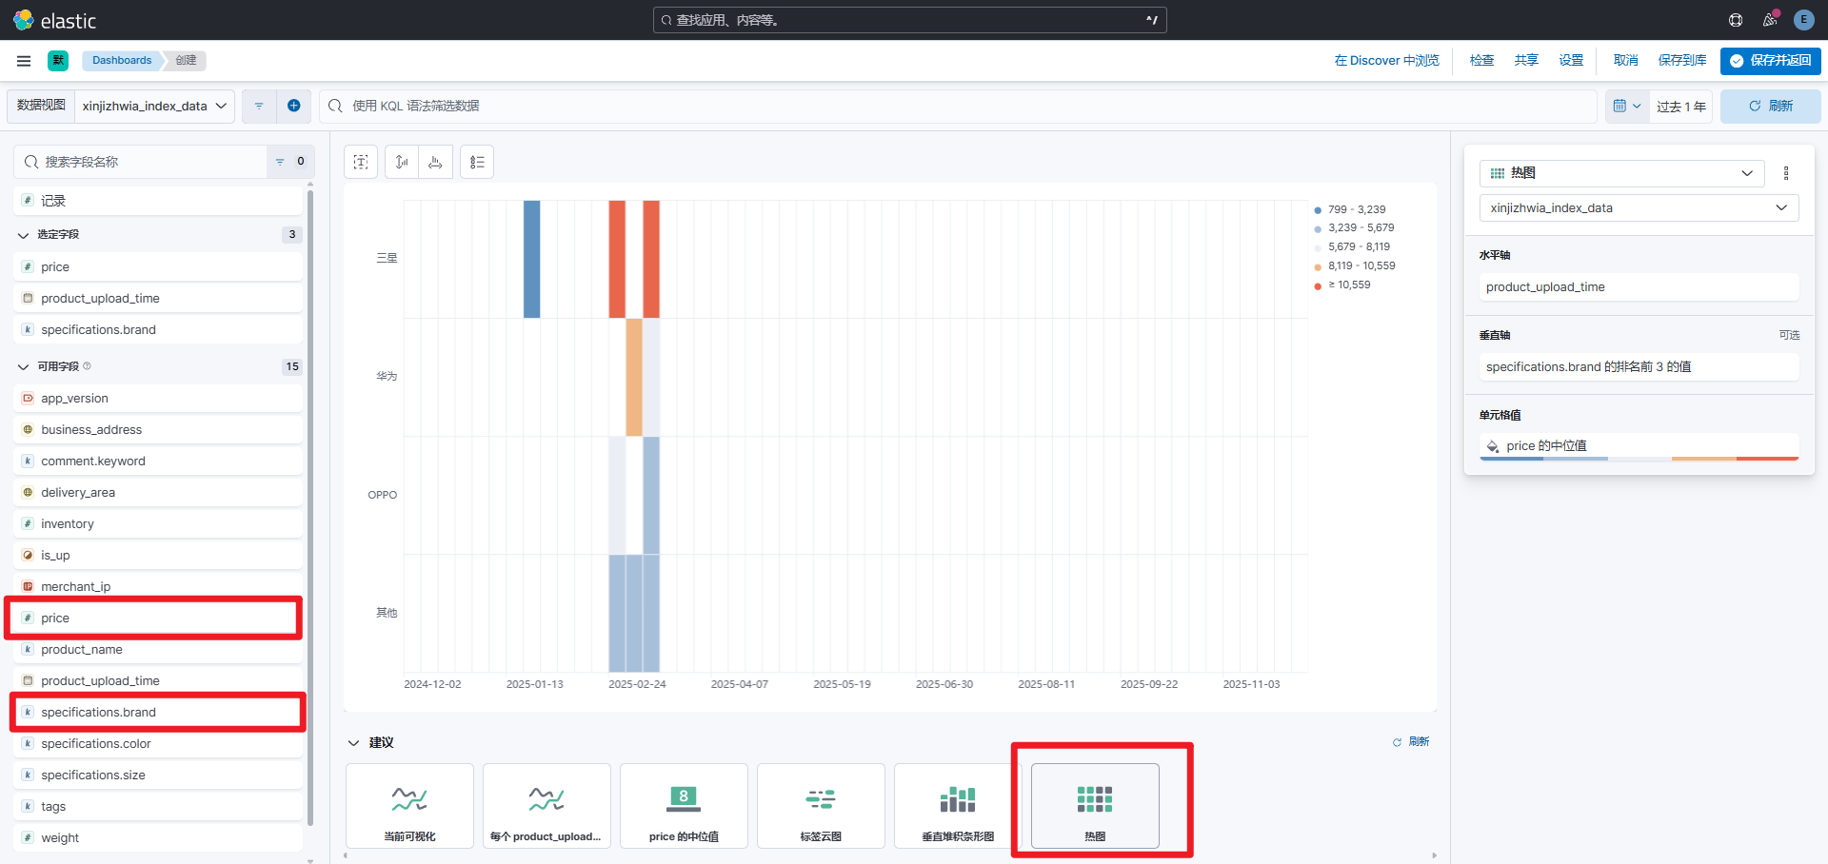Choose the price 的中位值 metric suggestion
This screenshot has height=864, width=1828.
[684, 805]
